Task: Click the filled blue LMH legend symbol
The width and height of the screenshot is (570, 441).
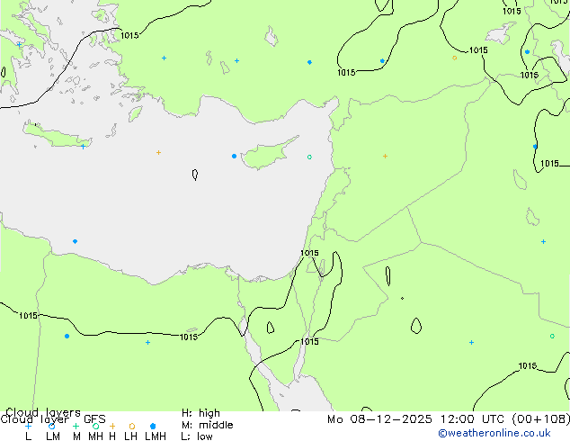Action: [x=153, y=426]
